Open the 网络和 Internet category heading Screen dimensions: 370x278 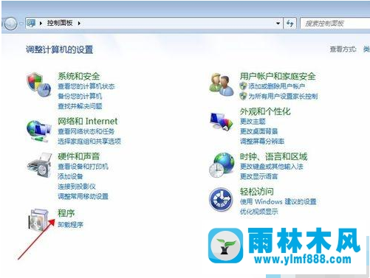(88, 121)
